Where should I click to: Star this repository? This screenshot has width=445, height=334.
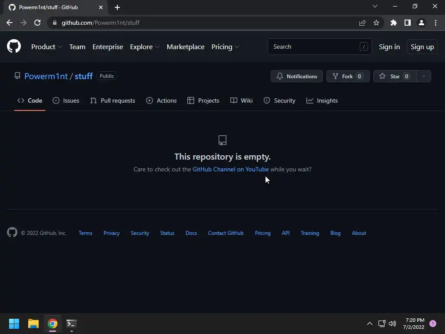point(395,76)
